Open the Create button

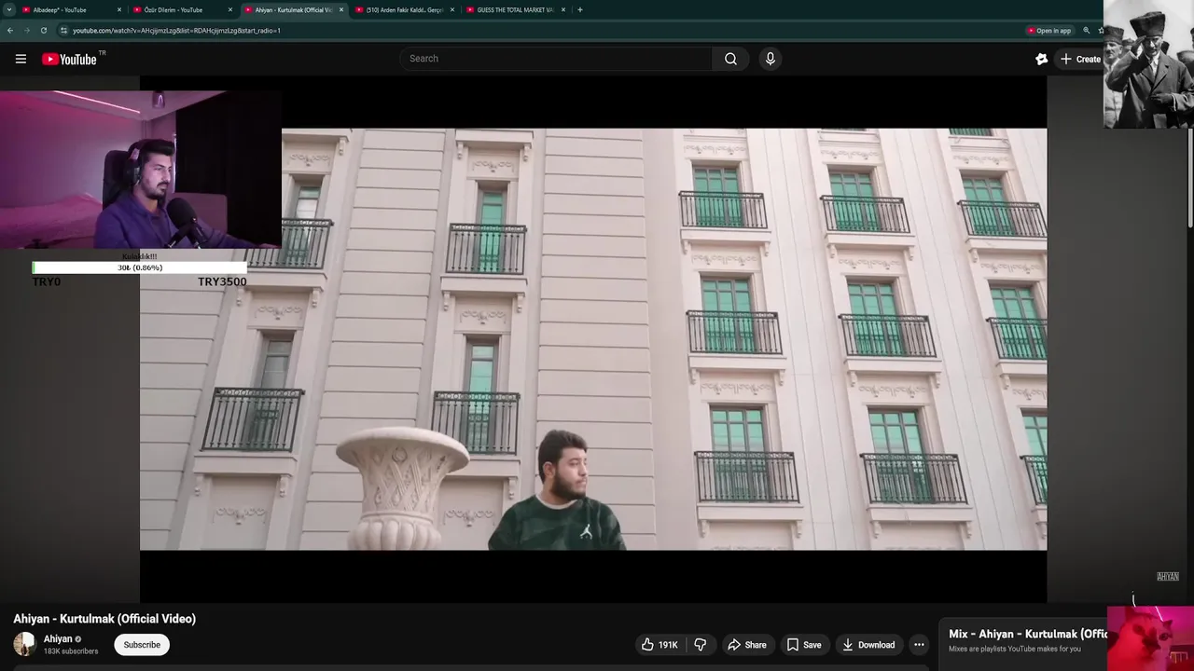(1080, 59)
